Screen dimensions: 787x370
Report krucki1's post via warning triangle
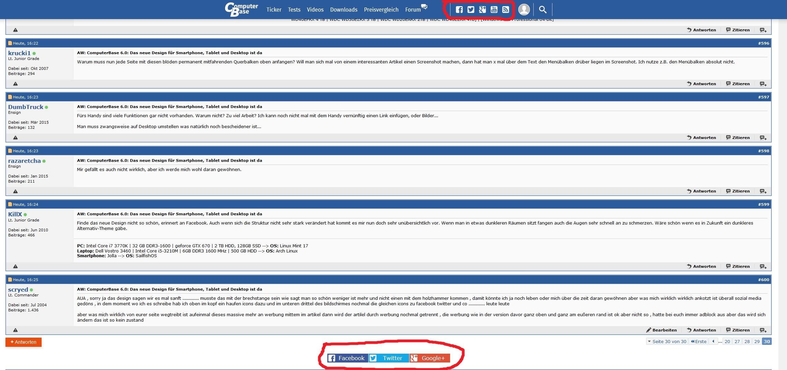15,84
